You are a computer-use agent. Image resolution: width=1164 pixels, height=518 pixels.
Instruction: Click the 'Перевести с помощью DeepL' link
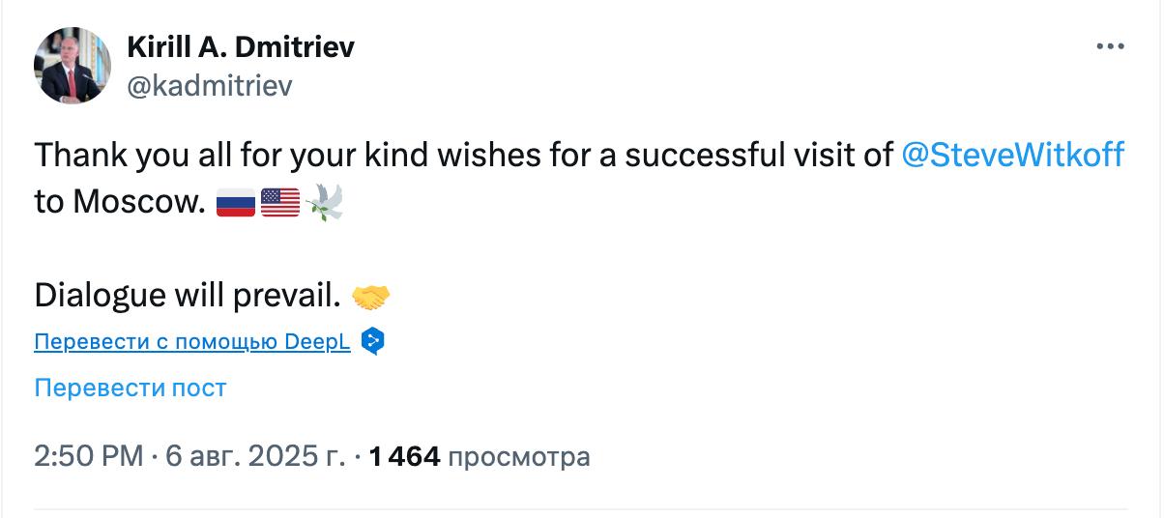tap(192, 341)
